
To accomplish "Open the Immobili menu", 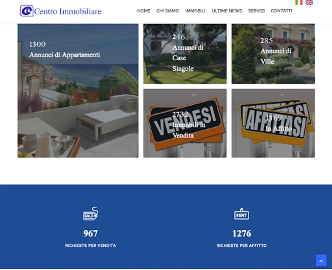I will tap(195, 11).
